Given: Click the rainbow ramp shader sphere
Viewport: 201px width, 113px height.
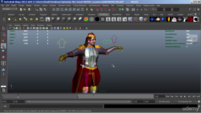Looking at the screenshot, I should pyautogui.click(x=86, y=19).
